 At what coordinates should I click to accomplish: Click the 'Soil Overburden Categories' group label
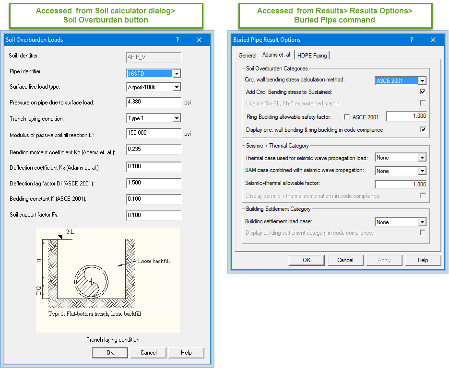click(277, 69)
